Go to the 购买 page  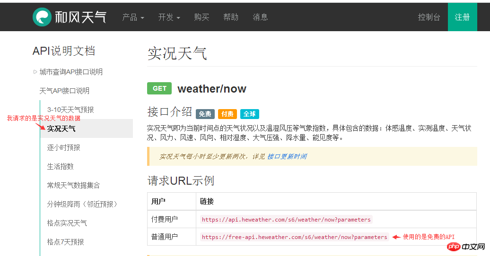tap(201, 17)
